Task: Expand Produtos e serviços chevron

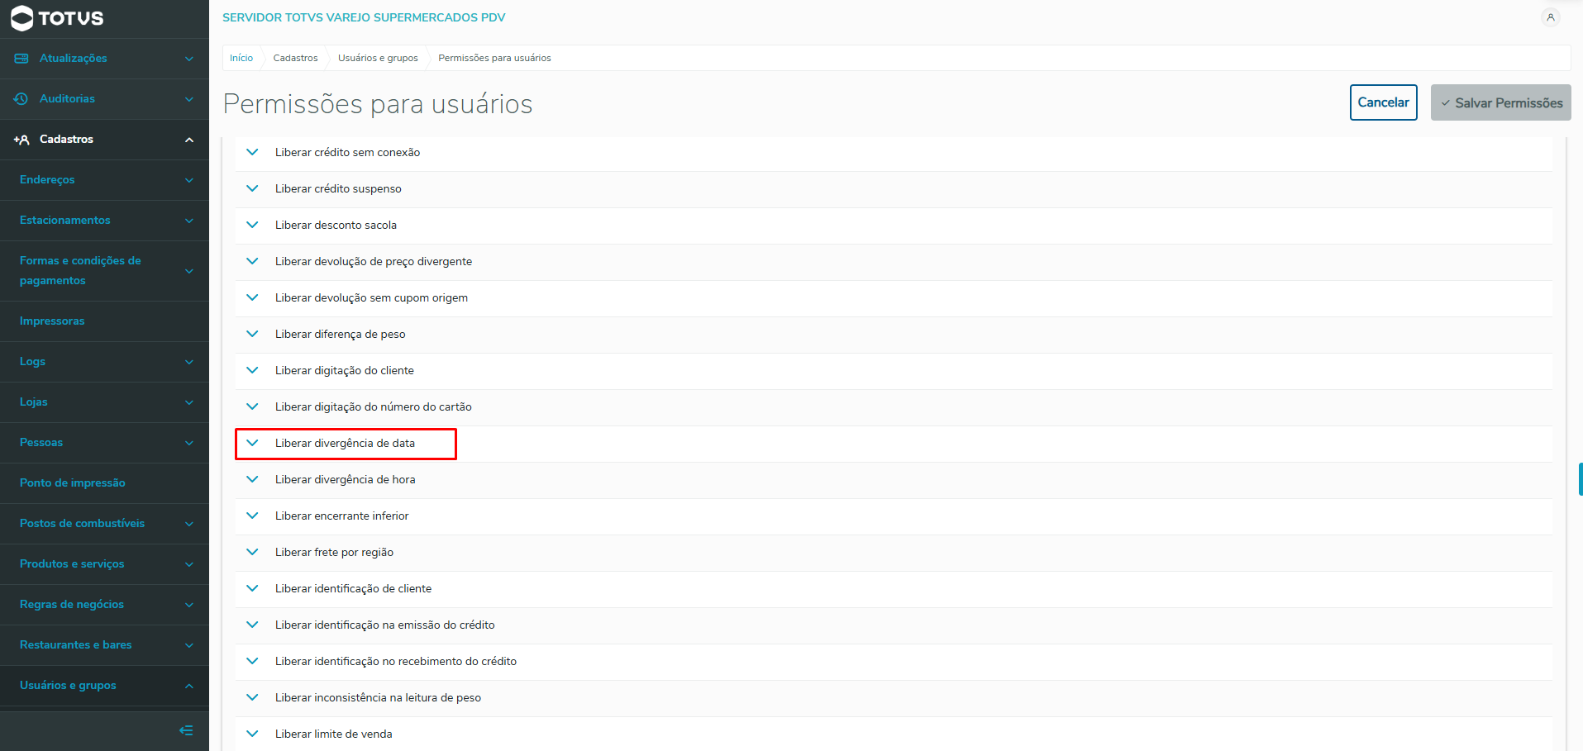Action: point(189,564)
